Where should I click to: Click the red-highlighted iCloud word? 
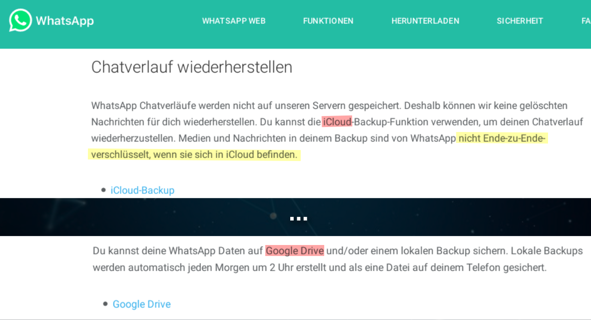click(337, 121)
